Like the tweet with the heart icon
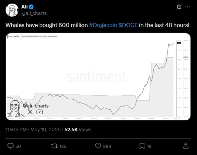Viewport: 197px width, 155px height. point(98,146)
